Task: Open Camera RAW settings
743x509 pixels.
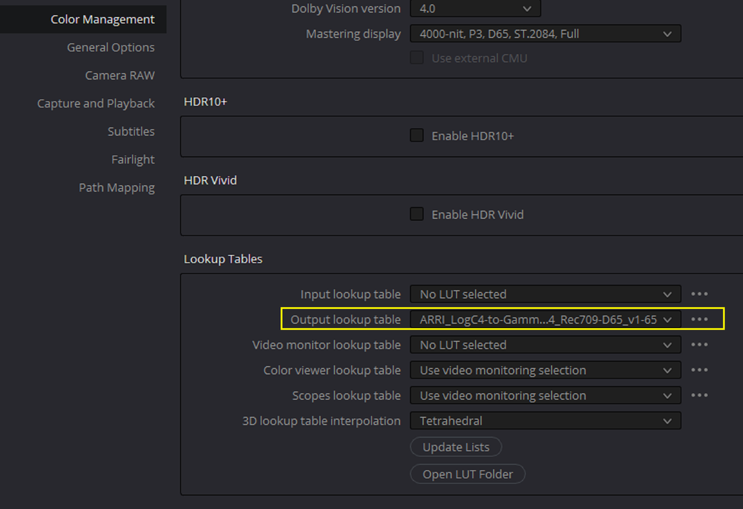Action: [x=120, y=75]
